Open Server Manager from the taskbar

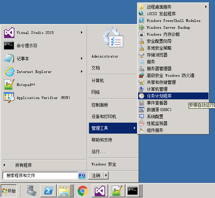click(x=32, y=190)
